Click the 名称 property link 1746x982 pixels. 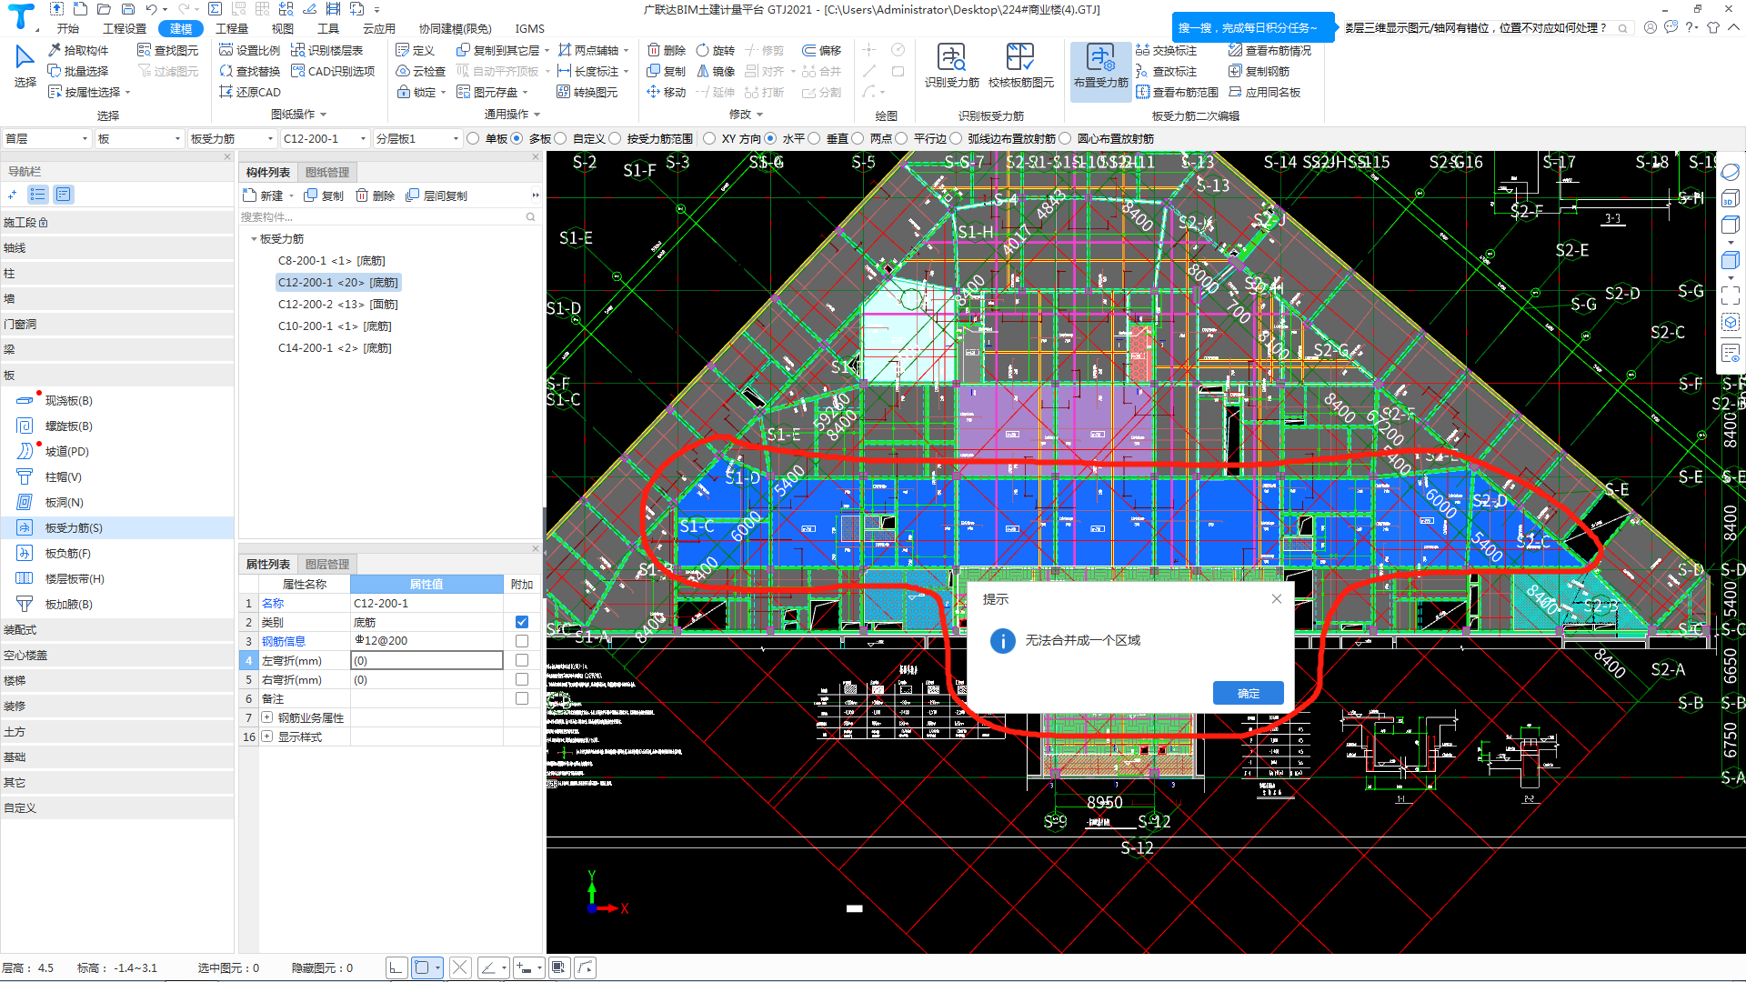click(273, 603)
